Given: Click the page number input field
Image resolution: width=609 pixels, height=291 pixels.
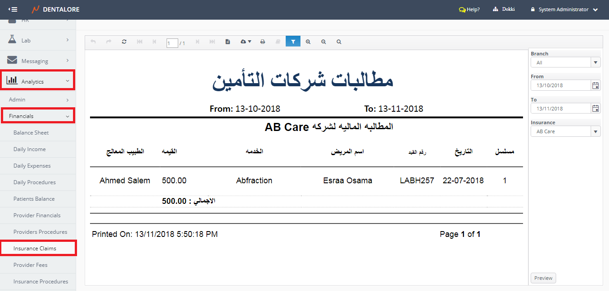Looking at the screenshot, I should [172, 43].
